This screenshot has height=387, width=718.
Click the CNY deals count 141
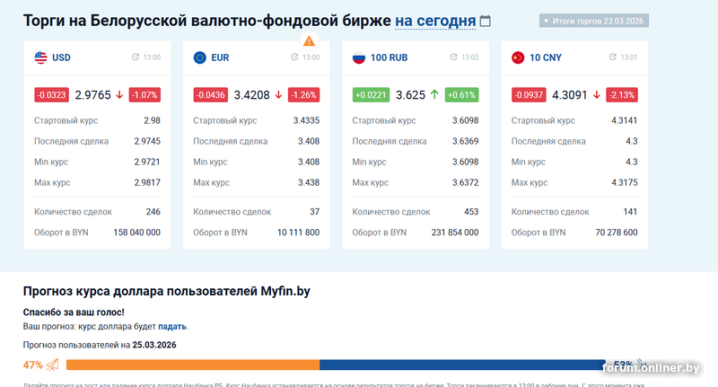coord(630,212)
